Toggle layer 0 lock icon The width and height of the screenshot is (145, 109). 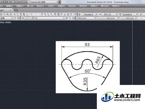click(32, 18)
